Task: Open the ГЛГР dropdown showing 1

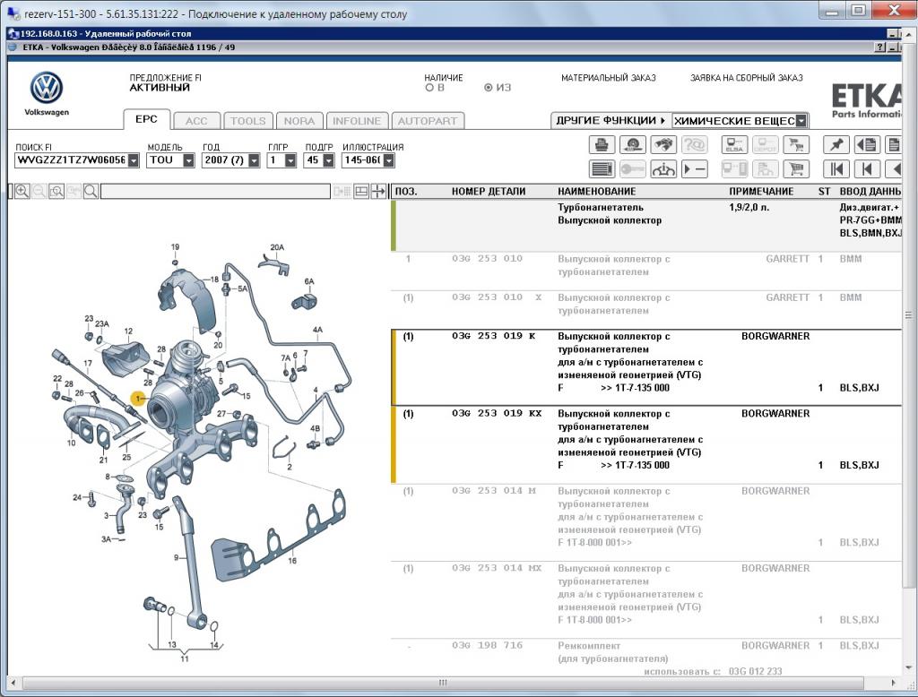Action: pos(290,159)
